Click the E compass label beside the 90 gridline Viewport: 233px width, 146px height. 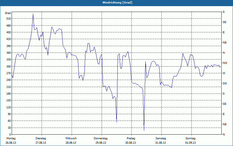pyautogui.click(x=224, y=114)
